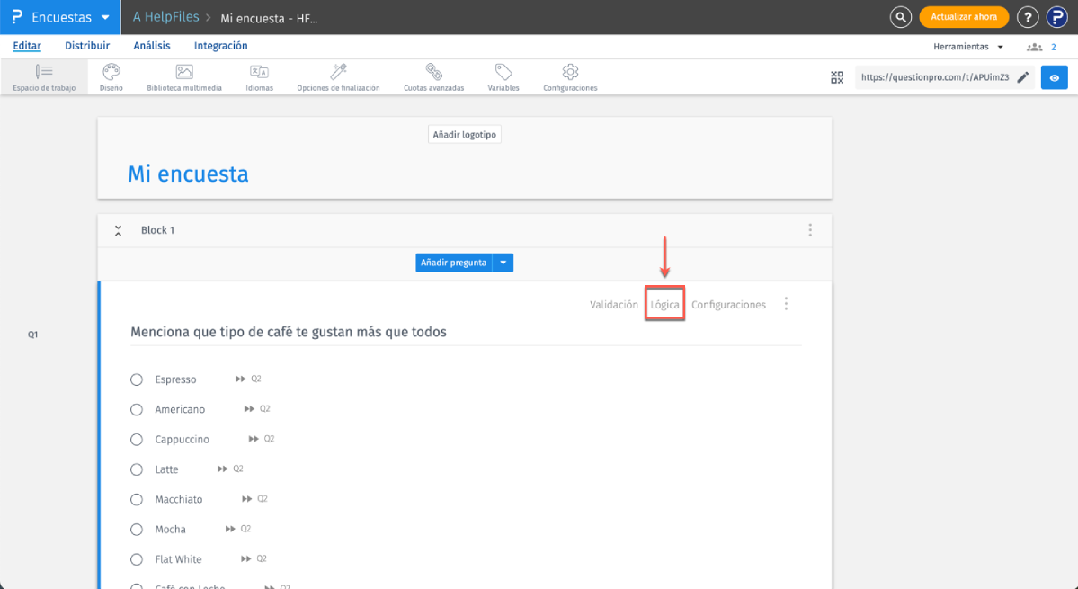1078x589 pixels.
Task: Click the QuestionPro logo icon
Action: pyautogui.click(x=17, y=17)
